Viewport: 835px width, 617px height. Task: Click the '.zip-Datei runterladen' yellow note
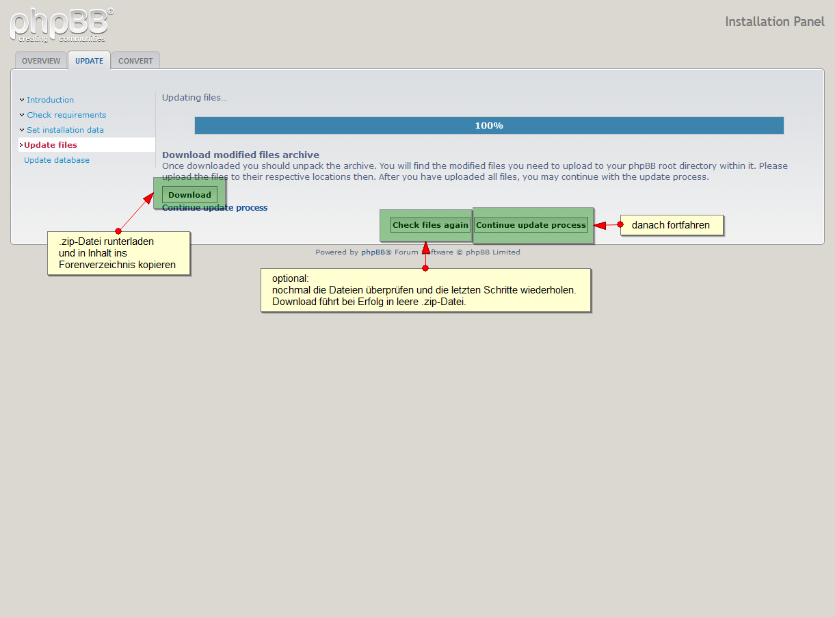click(x=118, y=253)
